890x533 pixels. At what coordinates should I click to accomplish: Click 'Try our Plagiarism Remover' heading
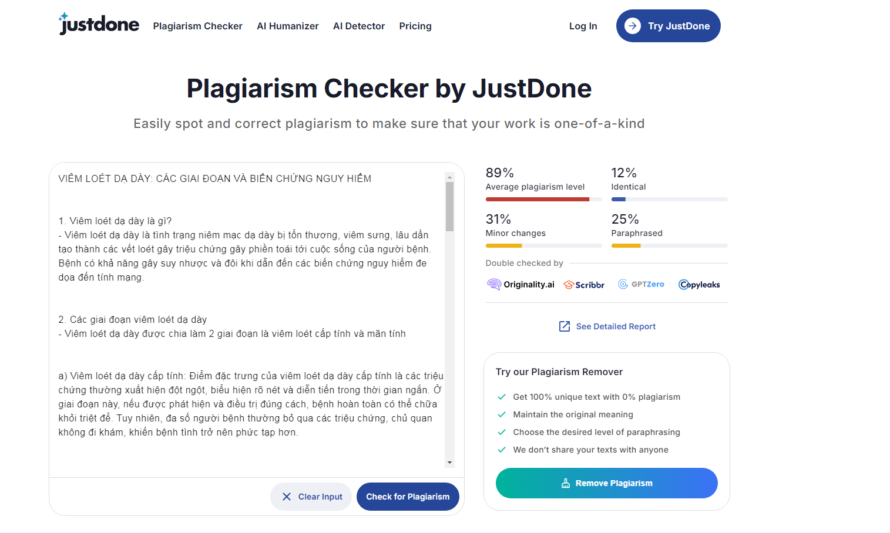(x=559, y=372)
